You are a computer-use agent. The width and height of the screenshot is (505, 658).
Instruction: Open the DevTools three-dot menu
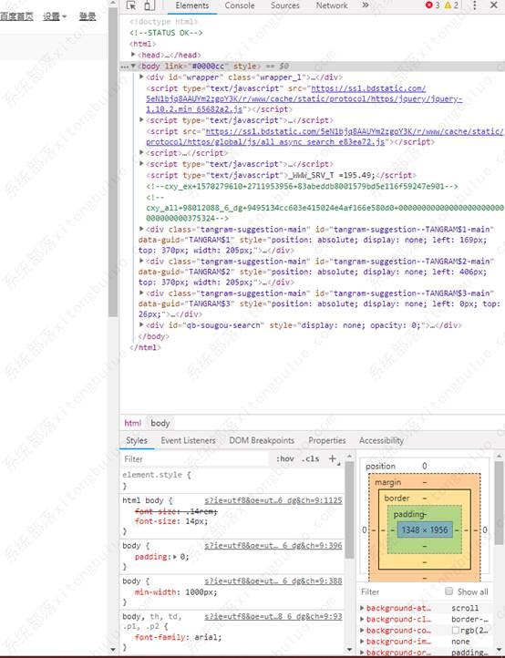point(474,5)
